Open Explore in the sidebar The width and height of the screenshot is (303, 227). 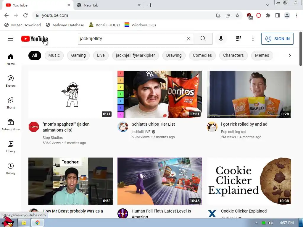[x=11, y=81]
